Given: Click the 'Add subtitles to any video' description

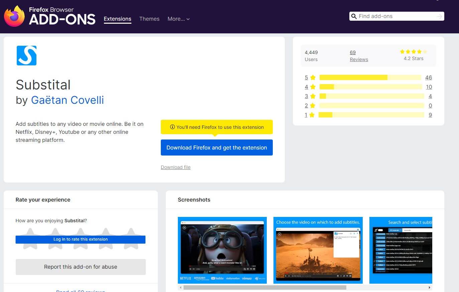Looking at the screenshot, I should (80, 132).
